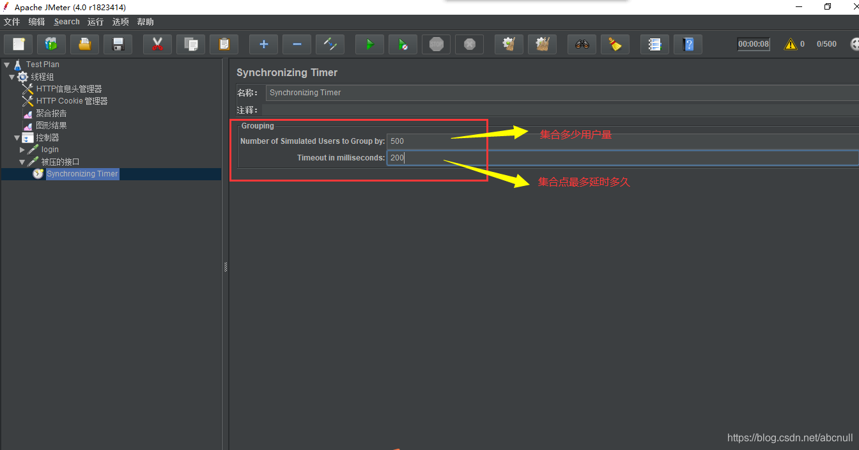Collapse the 控制器 node arrow
859x450 pixels.
click(x=17, y=137)
